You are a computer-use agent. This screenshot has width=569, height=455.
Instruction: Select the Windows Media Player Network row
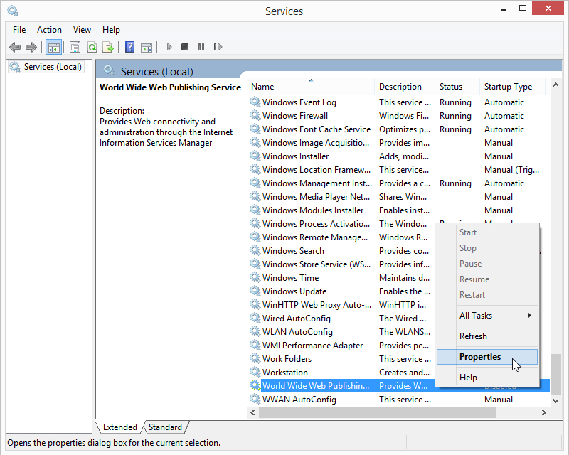point(398,197)
